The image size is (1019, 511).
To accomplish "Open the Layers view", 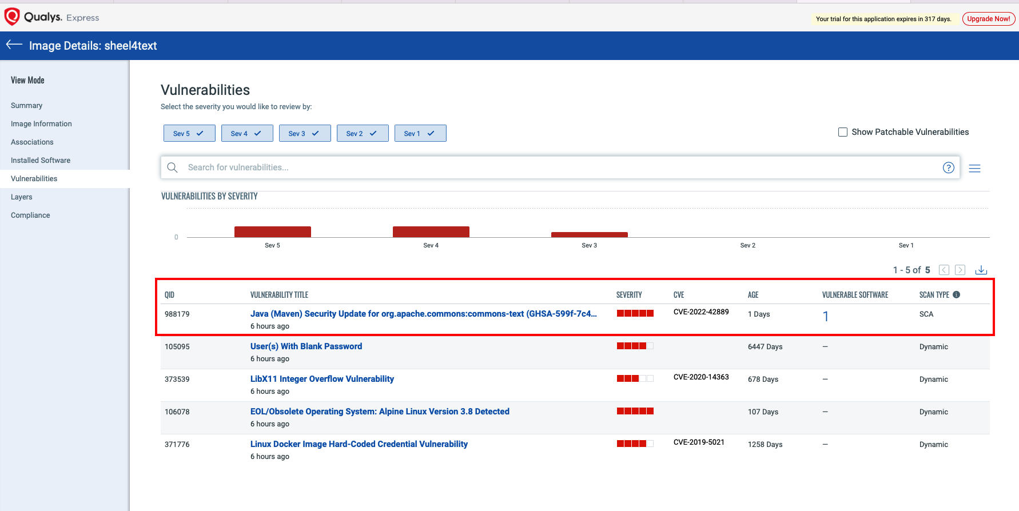I will pos(22,197).
